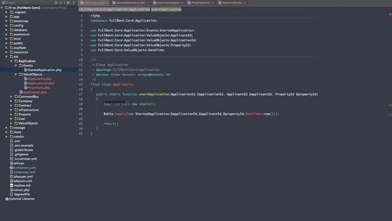This screenshot has height=221, width=392.
Task: Hide the Project tool window
Action: click(x=74, y=2)
